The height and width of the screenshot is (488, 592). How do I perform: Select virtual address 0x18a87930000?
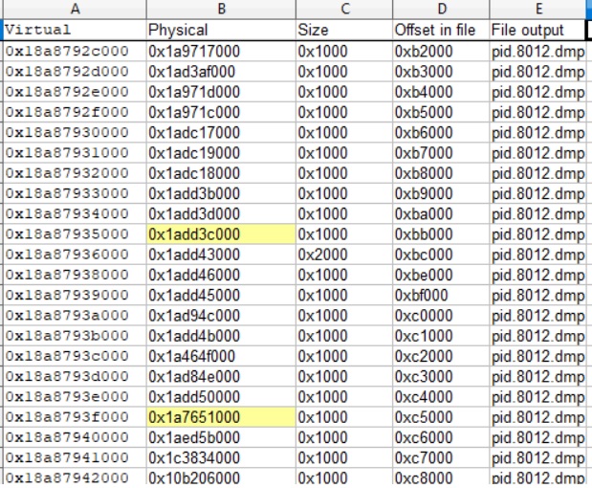(x=75, y=133)
